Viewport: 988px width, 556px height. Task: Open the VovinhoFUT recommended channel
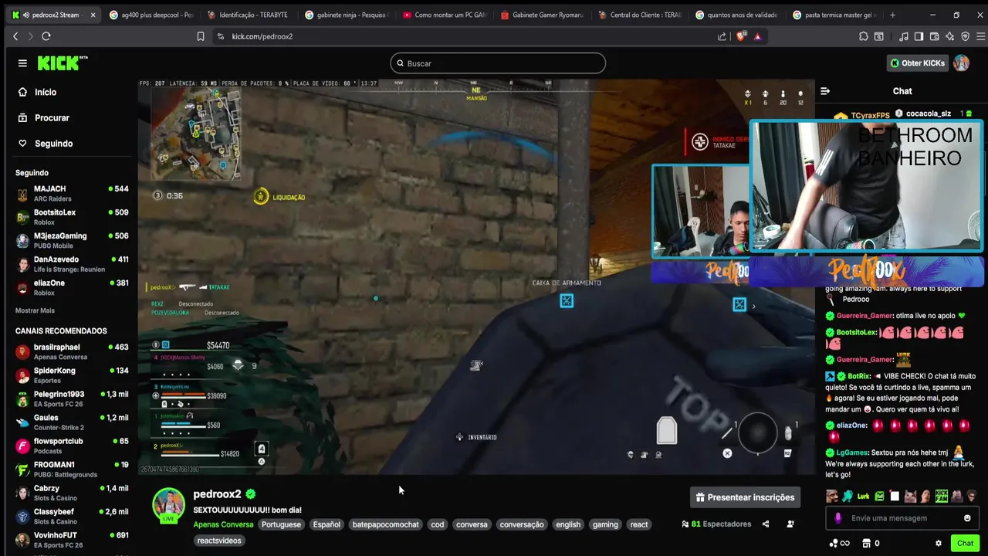(x=72, y=540)
